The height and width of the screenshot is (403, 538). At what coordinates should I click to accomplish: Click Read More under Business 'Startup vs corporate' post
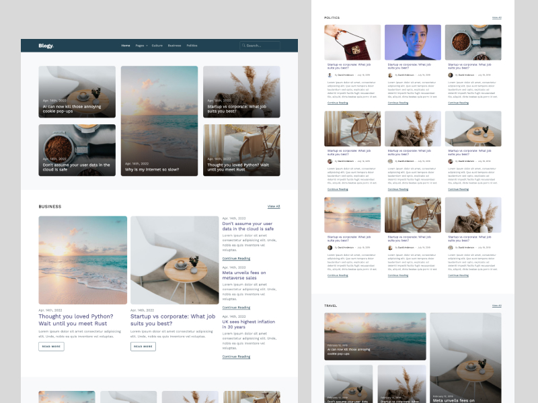point(143,347)
